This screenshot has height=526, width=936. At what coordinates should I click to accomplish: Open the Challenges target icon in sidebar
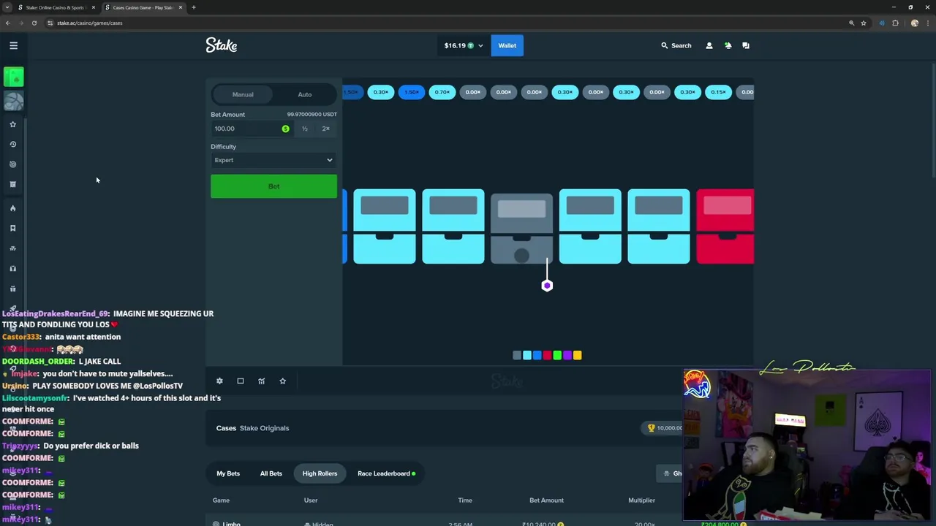[x=12, y=164]
